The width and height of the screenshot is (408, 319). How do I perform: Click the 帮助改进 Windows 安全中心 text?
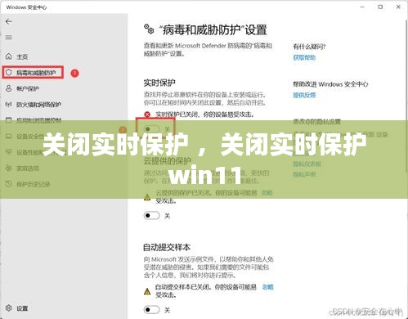tap(330, 84)
